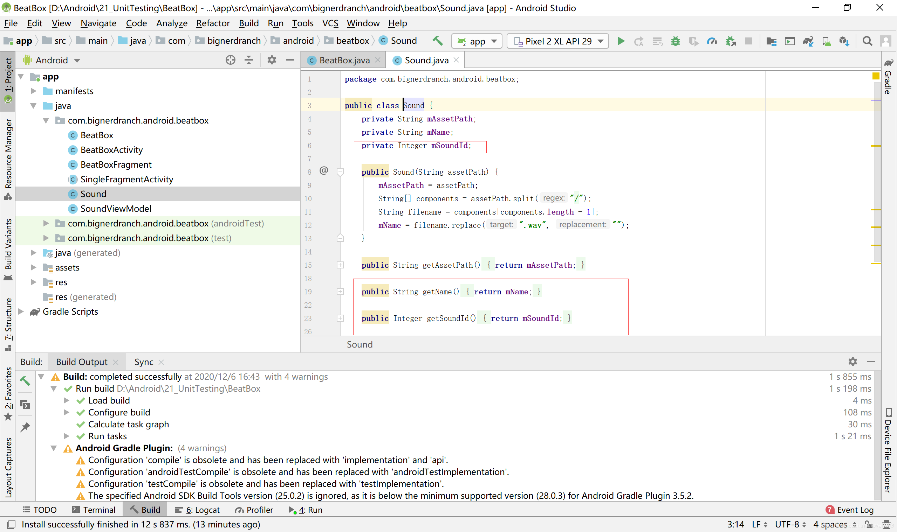This screenshot has width=897, height=532.
Task: Open Build panel settings gear
Action: tap(853, 361)
